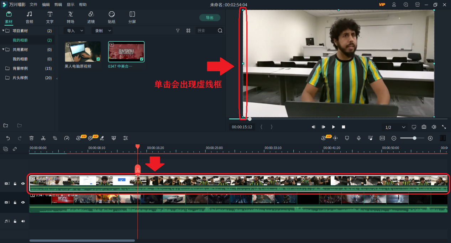Stop the preview playback
451x243 pixels.
pyautogui.click(x=344, y=127)
